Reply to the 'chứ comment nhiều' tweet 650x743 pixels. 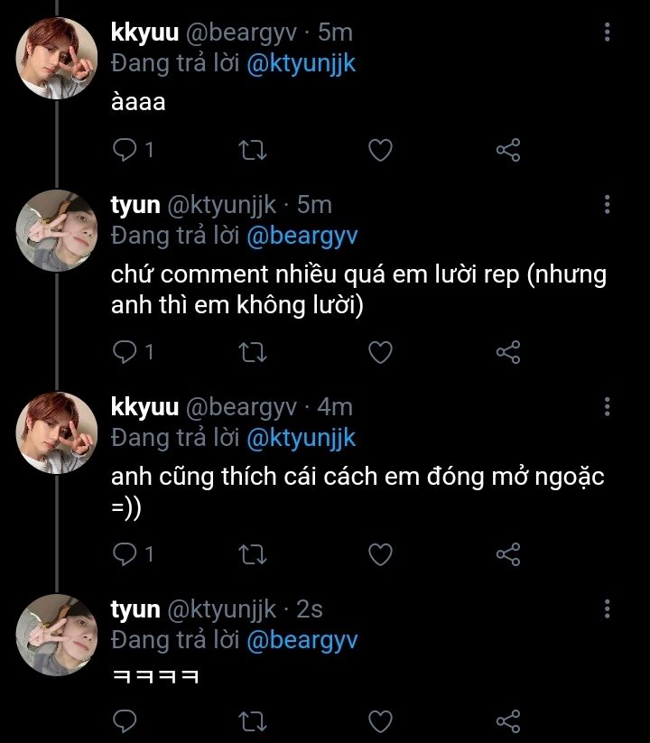124,351
